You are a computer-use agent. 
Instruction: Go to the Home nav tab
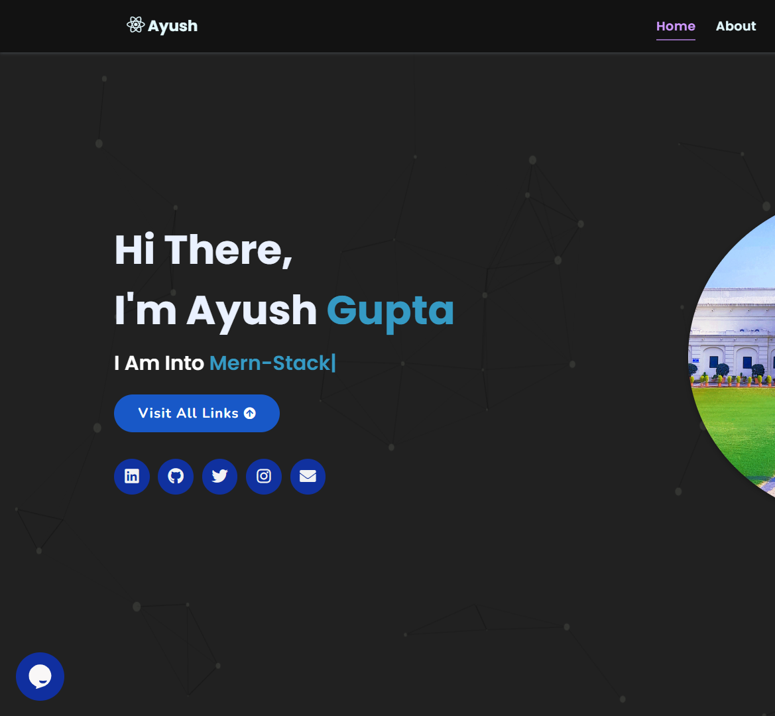[676, 26]
